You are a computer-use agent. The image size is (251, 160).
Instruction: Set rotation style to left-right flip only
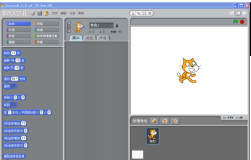tap(69, 27)
